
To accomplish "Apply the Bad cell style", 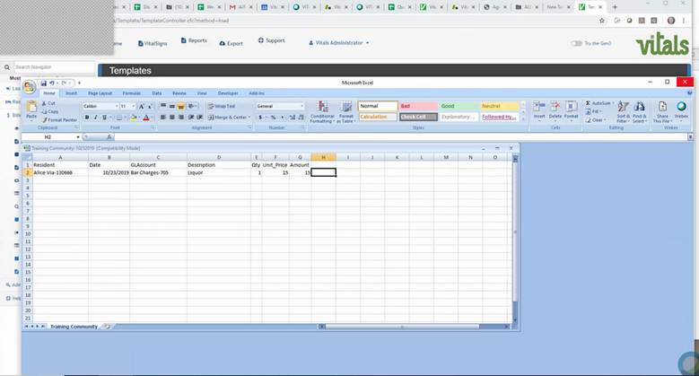I will (x=418, y=106).
